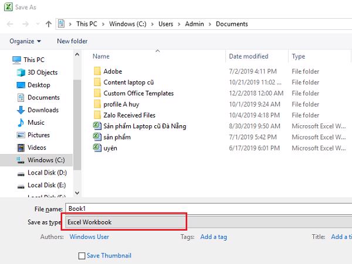Screen dimensions: 352x264
Task: Enable the Save Thumbnail checkbox
Action: pos(82,256)
